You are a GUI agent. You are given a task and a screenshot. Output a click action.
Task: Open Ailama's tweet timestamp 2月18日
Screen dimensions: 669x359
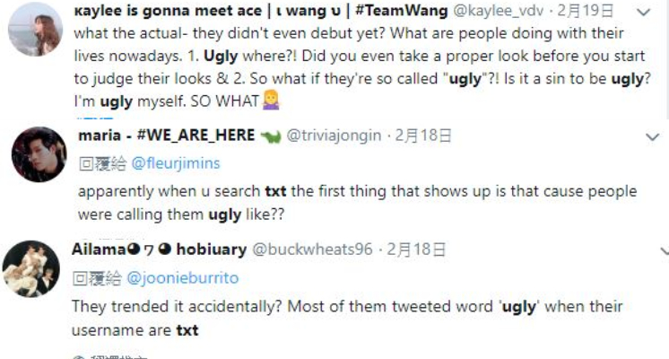coord(416,250)
